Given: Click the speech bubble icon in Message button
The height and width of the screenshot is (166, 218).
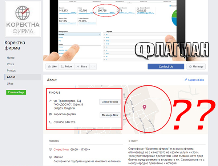Looking at the screenshot, I should click(x=190, y=67).
